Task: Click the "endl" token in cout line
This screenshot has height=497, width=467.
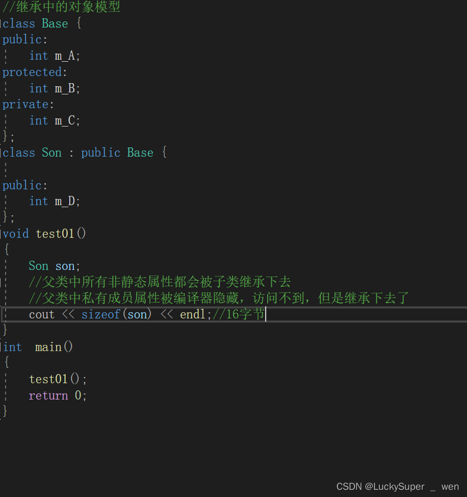Action: [x=193, y=314]
